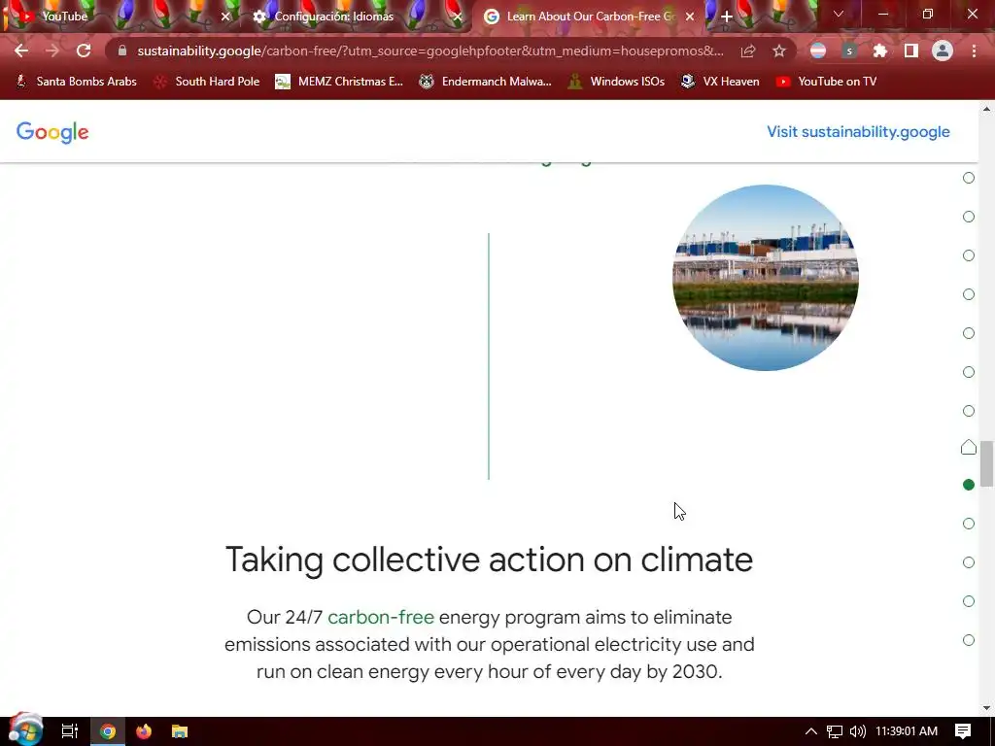The height and width of the screenshot is (746, 995).
Task: Open Chrome's three-dot menu
Action: [974, 51]
